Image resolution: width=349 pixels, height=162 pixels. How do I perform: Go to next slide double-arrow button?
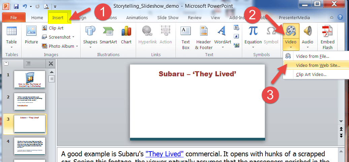(x=341, y=135)
